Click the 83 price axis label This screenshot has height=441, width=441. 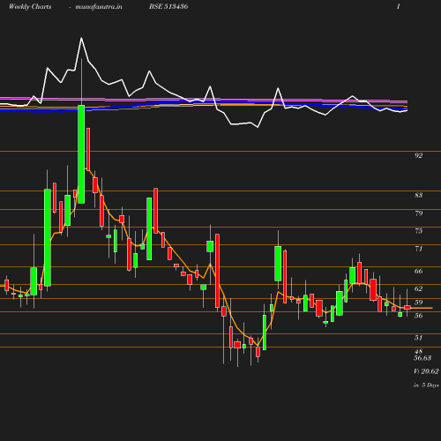coord(418,195)
